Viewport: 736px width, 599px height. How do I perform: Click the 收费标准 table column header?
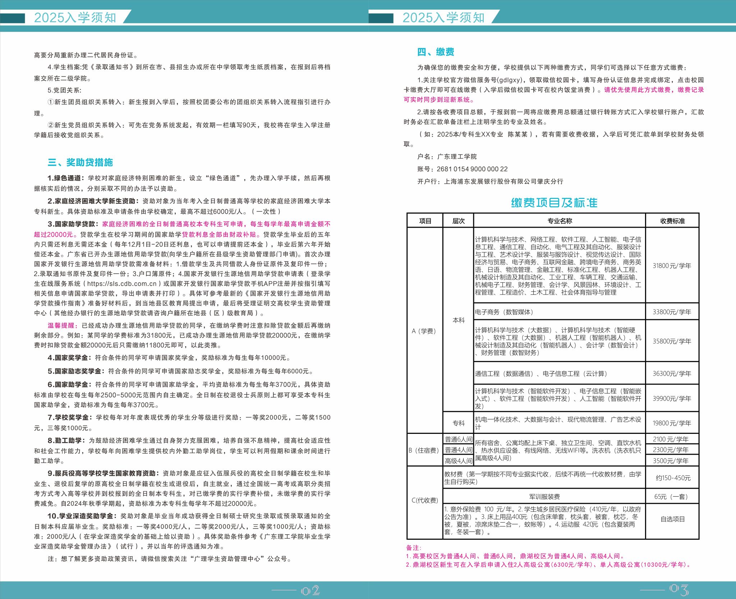[672, 221]
